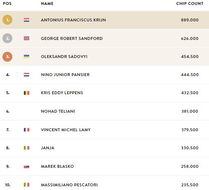
Task: Click the bronze third-place medal badge
Action: point(7,57)
